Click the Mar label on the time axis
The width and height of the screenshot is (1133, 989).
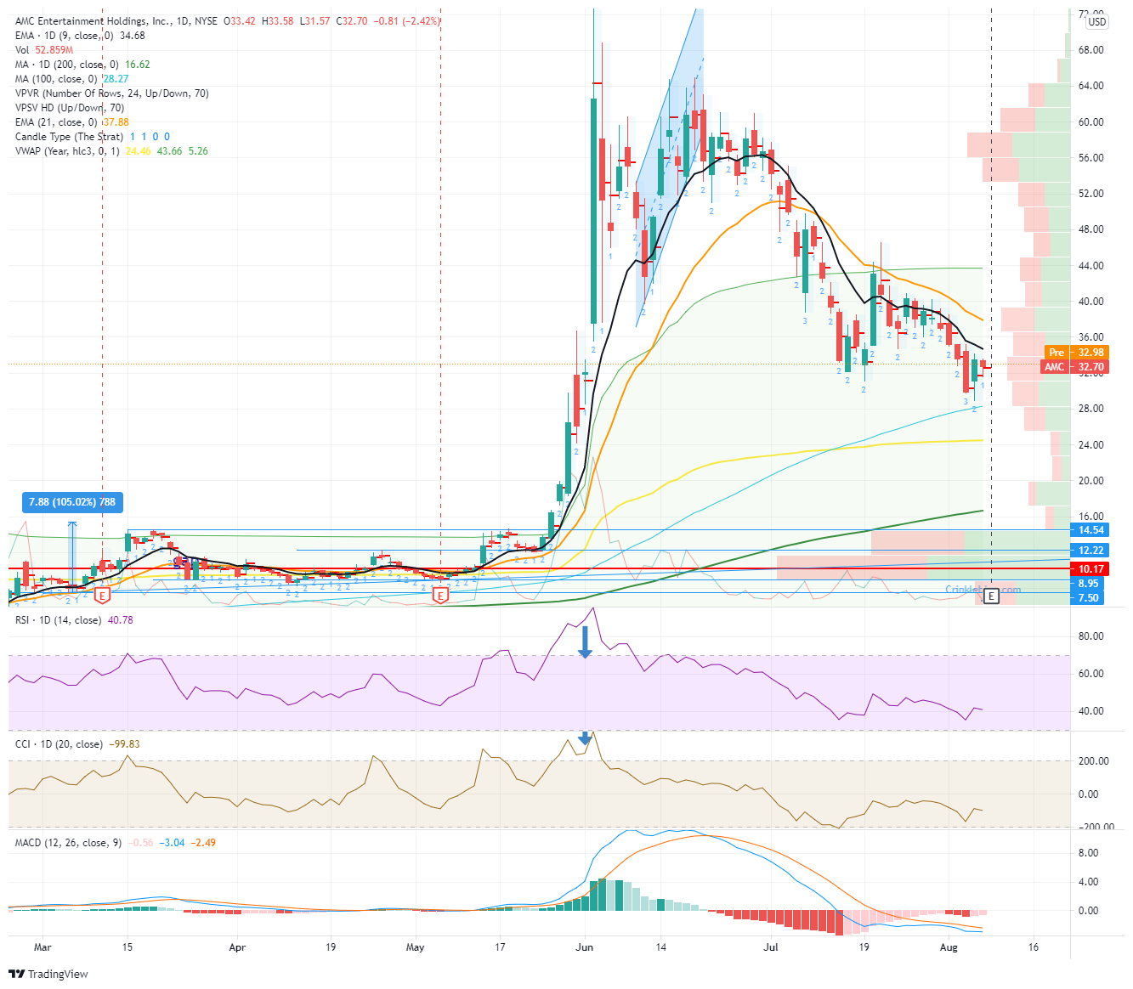(42, 947)
